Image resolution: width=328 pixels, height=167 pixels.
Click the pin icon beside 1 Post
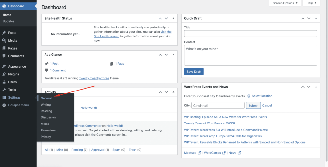47,64
